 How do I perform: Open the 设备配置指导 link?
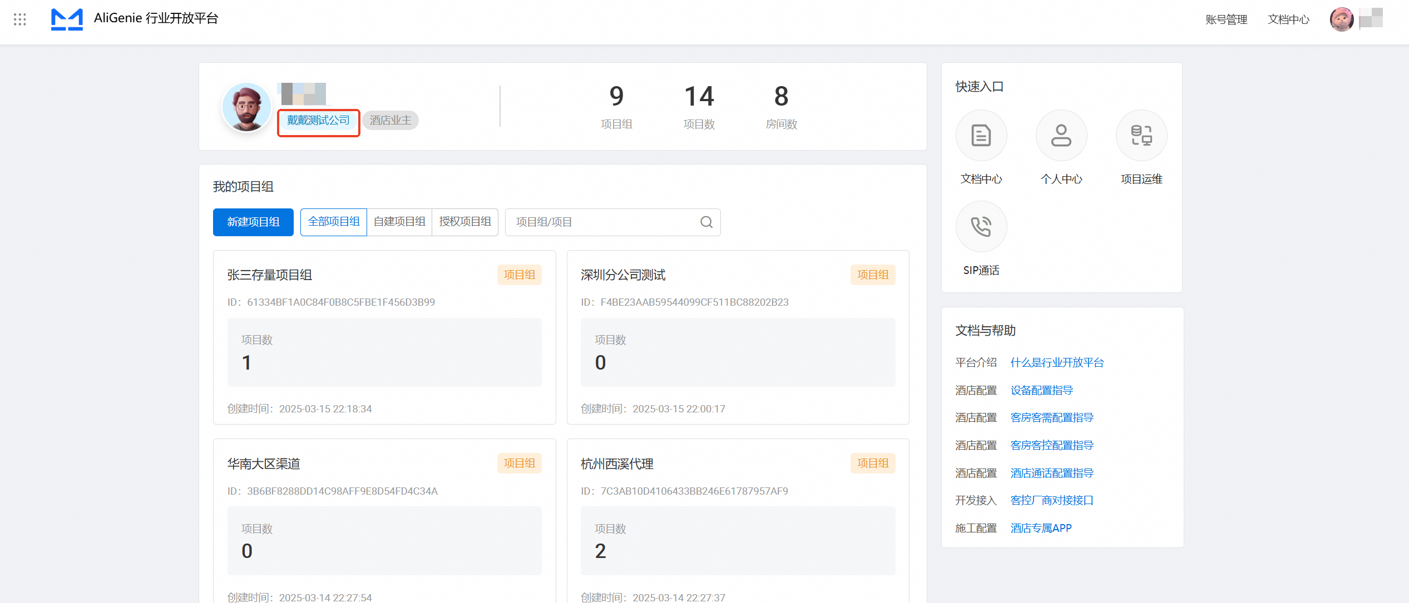(1041, 390)
